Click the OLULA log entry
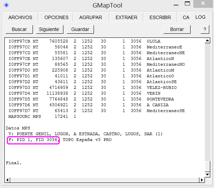Image resolution: width=214 pixels, height=188 pixels. click(84, 41)
